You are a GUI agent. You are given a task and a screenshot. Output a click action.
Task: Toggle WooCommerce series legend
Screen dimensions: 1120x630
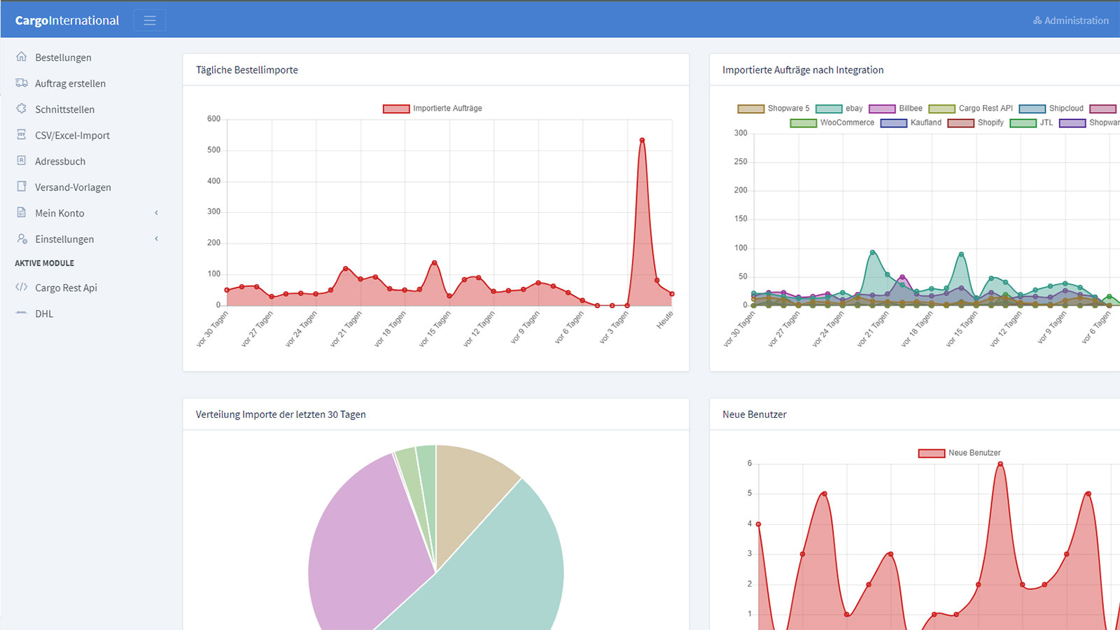(832, 122)
